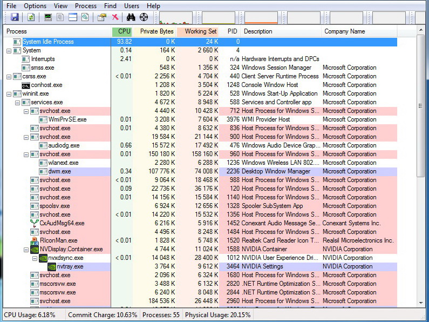
Task: Click the Properties toolbar icon
Action: pyautogui.click(x=101, y=17)
